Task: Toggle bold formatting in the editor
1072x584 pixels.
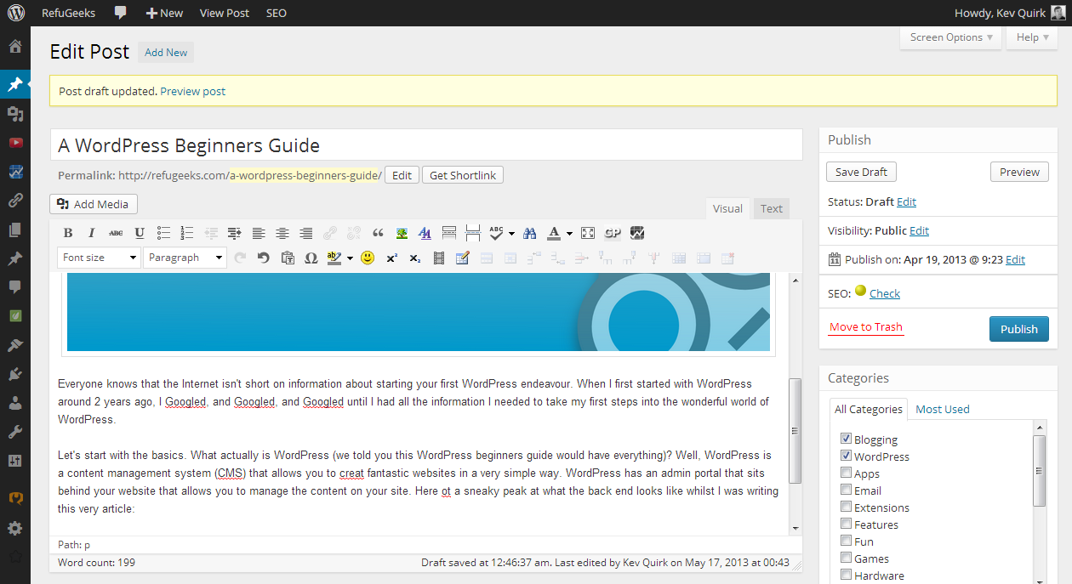Action: point(68,232)
